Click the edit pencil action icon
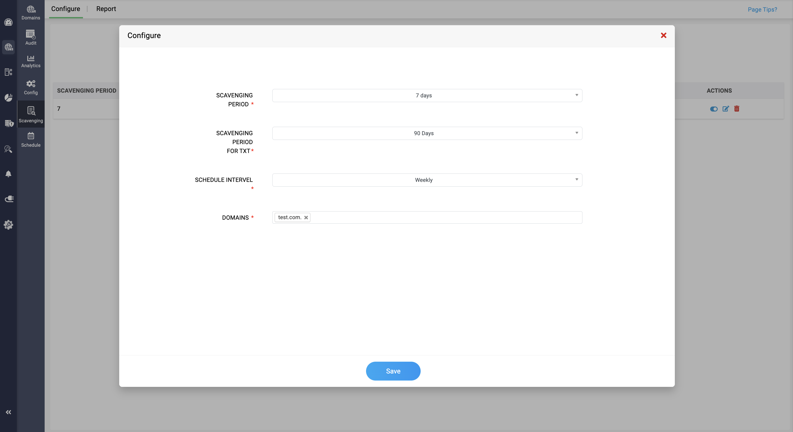The width and height of the screenshot is (793, 432). click(x=725, y=109)
